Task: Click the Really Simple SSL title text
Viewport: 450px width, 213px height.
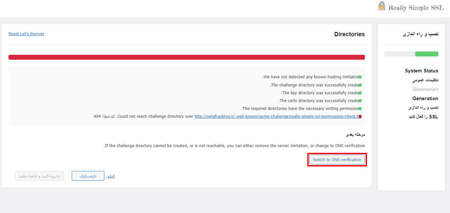Action: 416,8
